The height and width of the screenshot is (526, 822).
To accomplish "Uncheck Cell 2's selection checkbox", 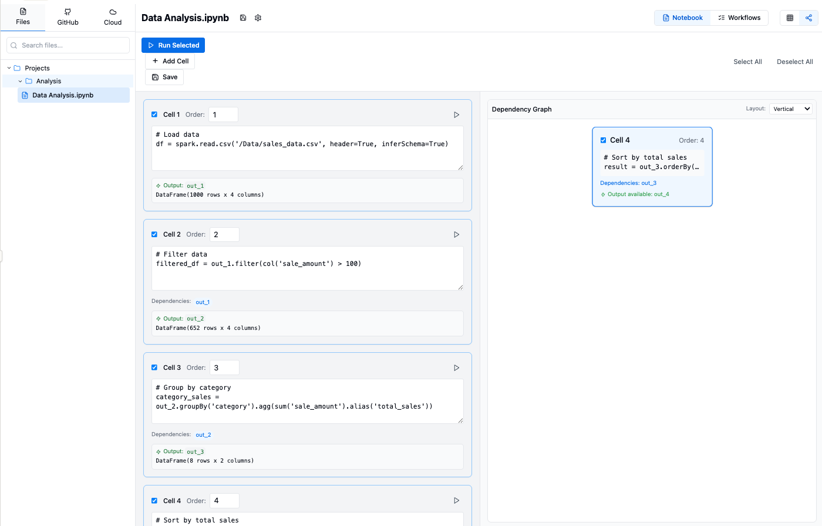I will pos(154,234).
